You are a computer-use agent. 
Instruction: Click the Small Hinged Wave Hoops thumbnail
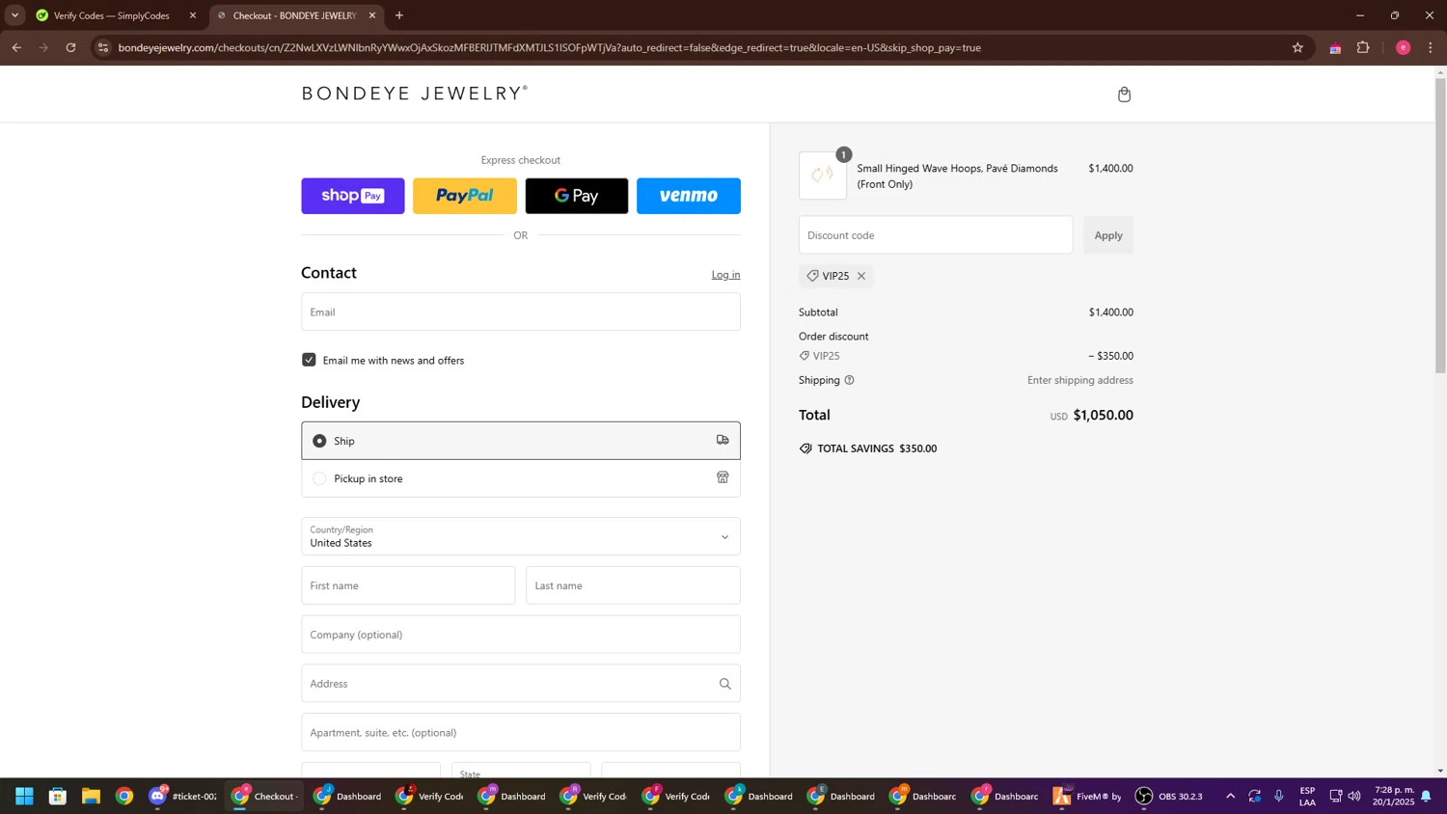823,176
